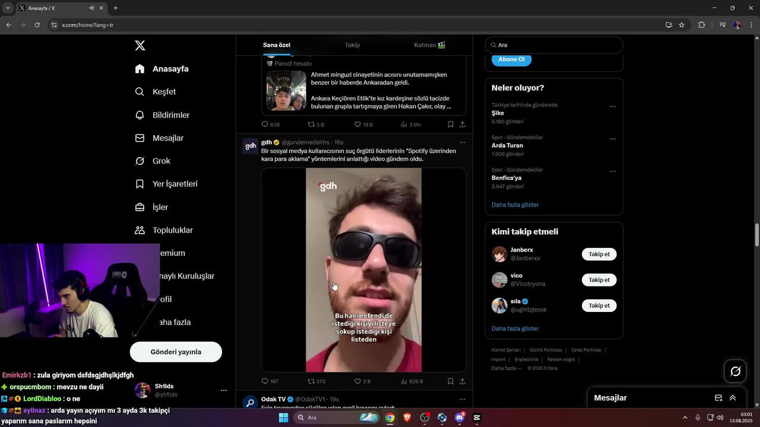Open İşler from the sidebar
This screenshot has height=427, width=760.
point(151,208)
